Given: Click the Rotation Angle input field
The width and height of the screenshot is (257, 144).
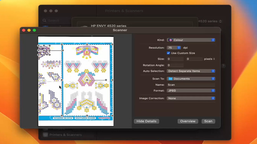Looking at the screenshot, I should 175,65.
